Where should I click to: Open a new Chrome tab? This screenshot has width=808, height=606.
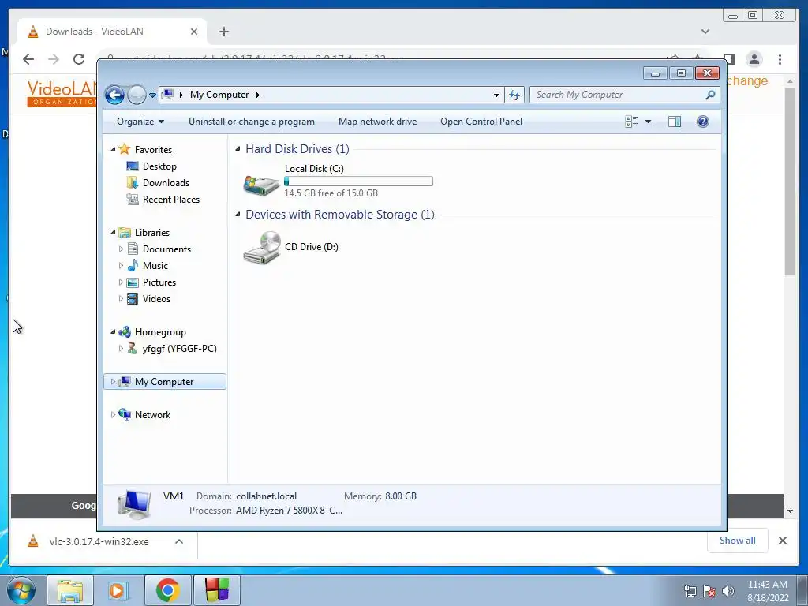pos(223,32)
